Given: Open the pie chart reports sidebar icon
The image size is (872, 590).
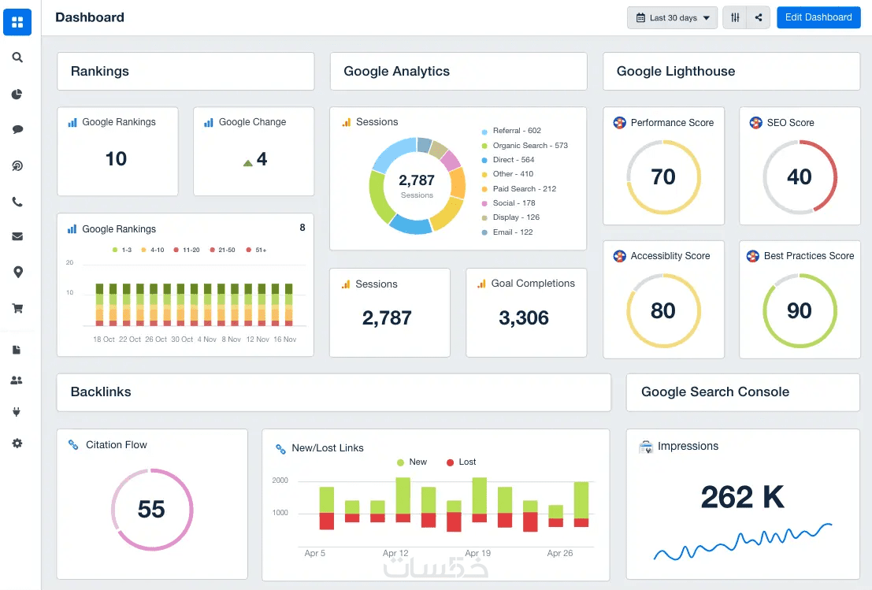Looking at the screenshot, I should tap(17, 94).
